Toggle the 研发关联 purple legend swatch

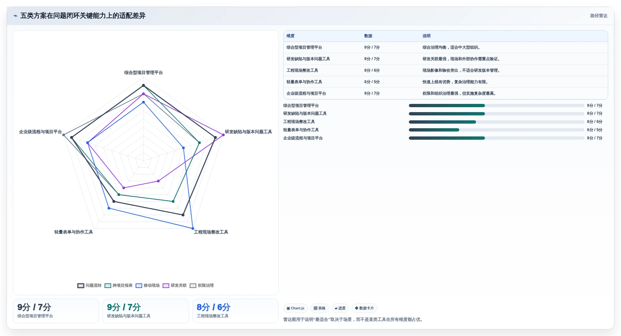[166, 285]
